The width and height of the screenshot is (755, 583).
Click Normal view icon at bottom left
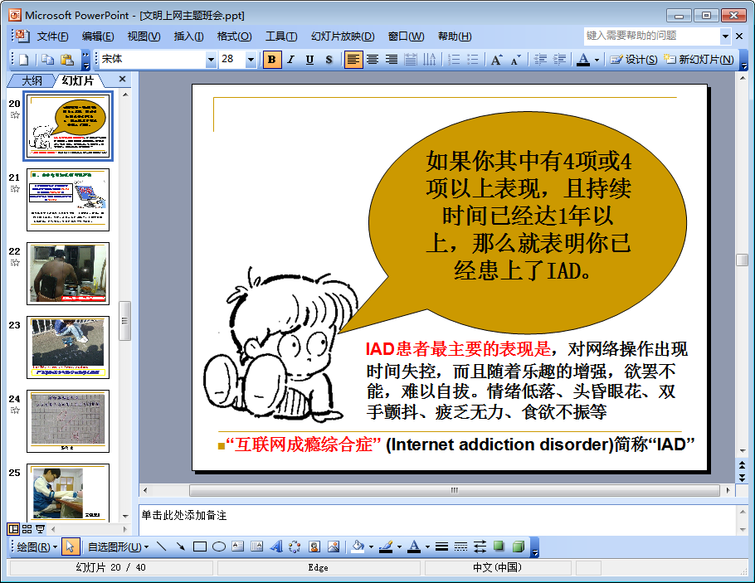tap(13, 529)
